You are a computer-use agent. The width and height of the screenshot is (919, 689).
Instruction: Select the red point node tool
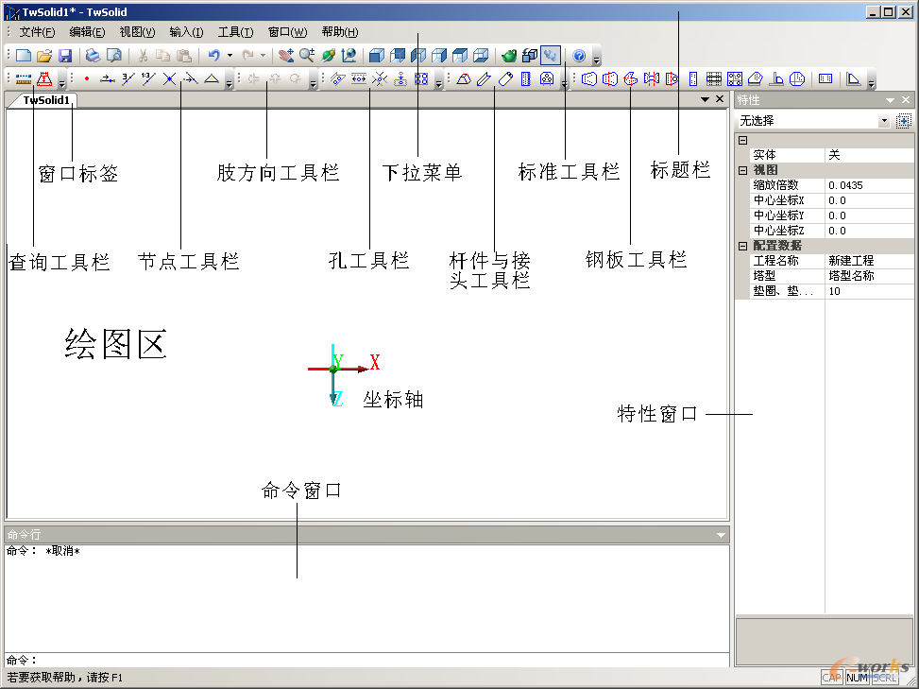[87, 78]
